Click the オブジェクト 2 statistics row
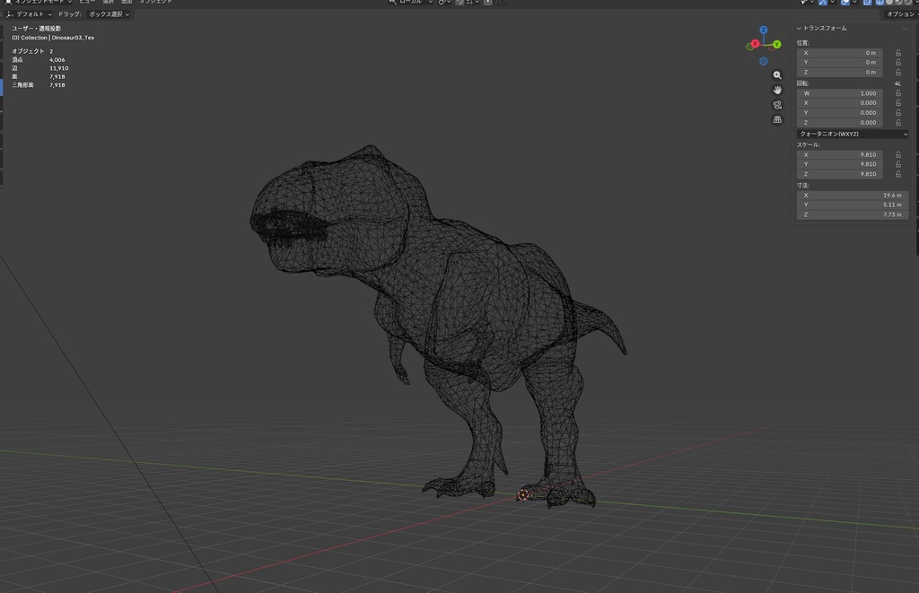The image size is (919, 593). pos(33,51)
